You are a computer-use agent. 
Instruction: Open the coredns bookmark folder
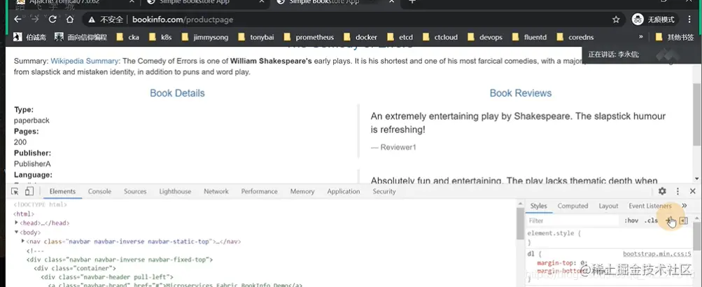click(575, 37)
